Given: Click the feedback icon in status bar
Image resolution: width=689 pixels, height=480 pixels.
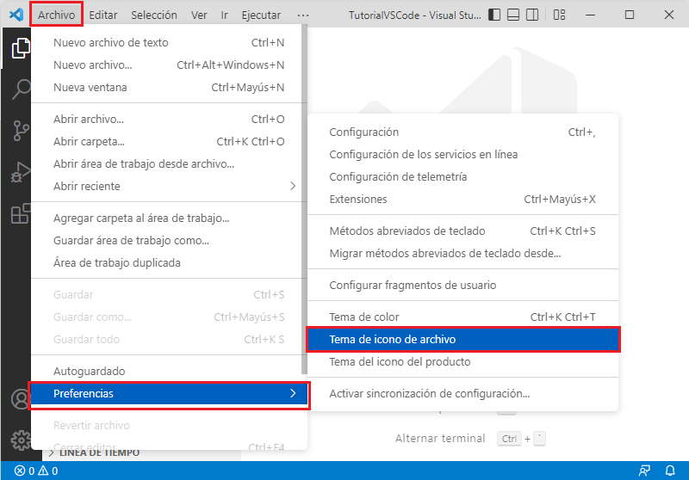Looking at the screenshot, I should click(644, 471).
